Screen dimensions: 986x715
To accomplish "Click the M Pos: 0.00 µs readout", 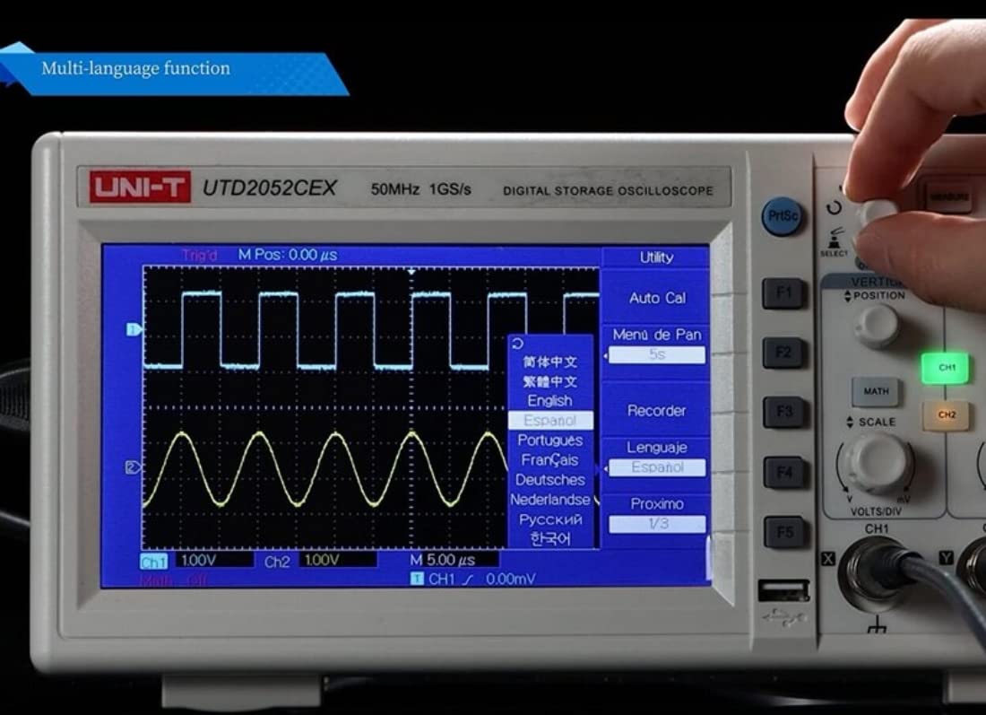I will 288,255.
